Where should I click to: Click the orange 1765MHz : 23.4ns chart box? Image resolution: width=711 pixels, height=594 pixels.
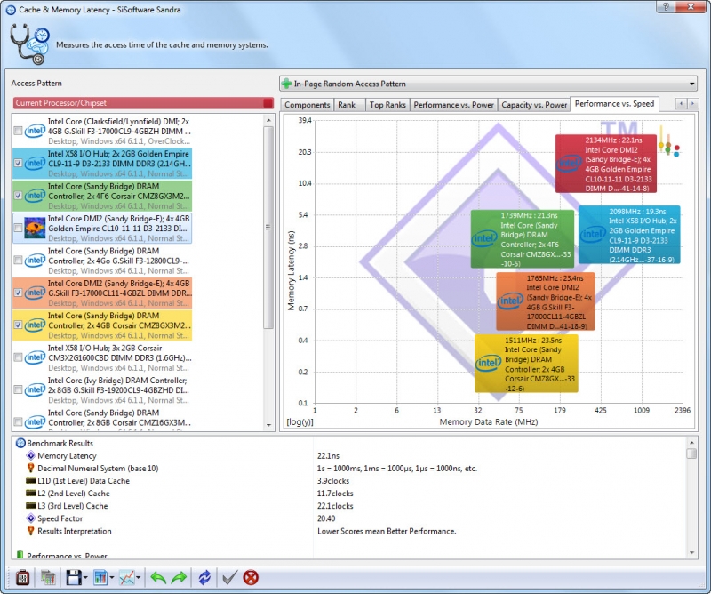tap(545, 301)
